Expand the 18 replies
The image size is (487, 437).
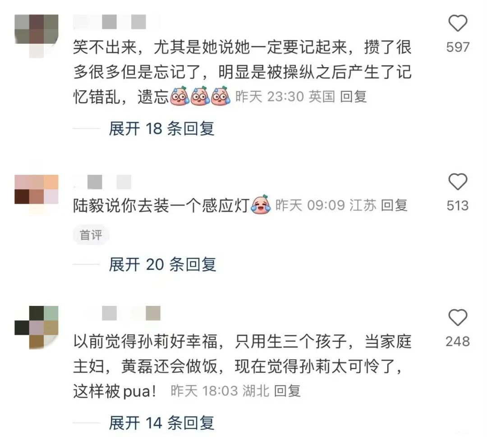pyautogui.click(x=161, y=128)
